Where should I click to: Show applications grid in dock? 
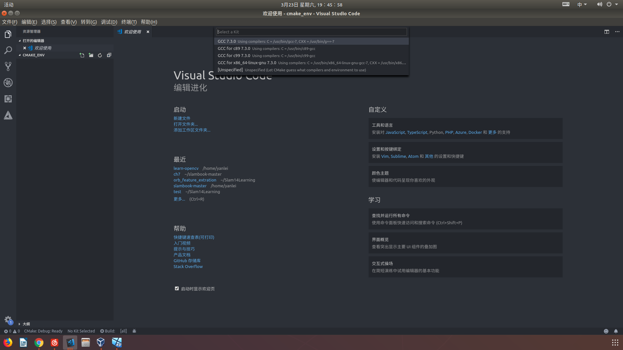click(615, 343)
